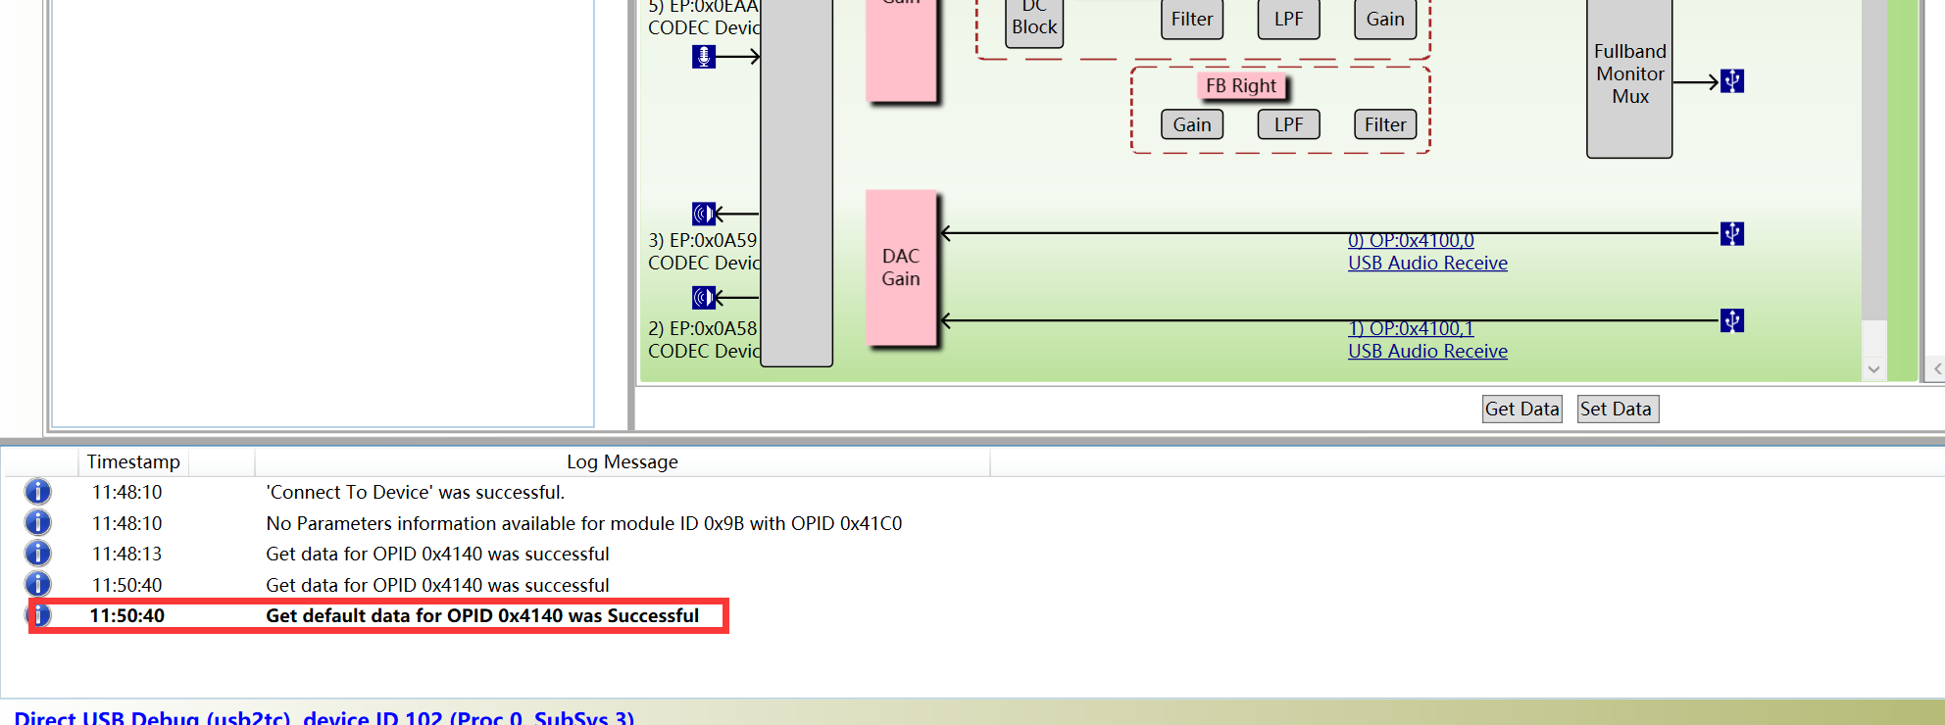Open the OP:0x4100,1 USB Audio Receive link

click(1426, 351)
